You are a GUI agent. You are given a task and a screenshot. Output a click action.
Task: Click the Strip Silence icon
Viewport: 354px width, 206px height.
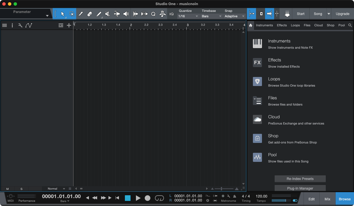click(x=135, y=14)
